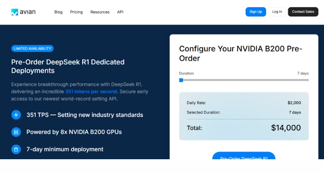
Task: Click the middle of the Duration slider track
Action: pyautogui.click(x=244, y=80)
